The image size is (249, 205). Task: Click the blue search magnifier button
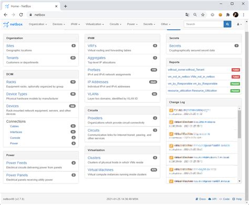click(x=227, y=24)
